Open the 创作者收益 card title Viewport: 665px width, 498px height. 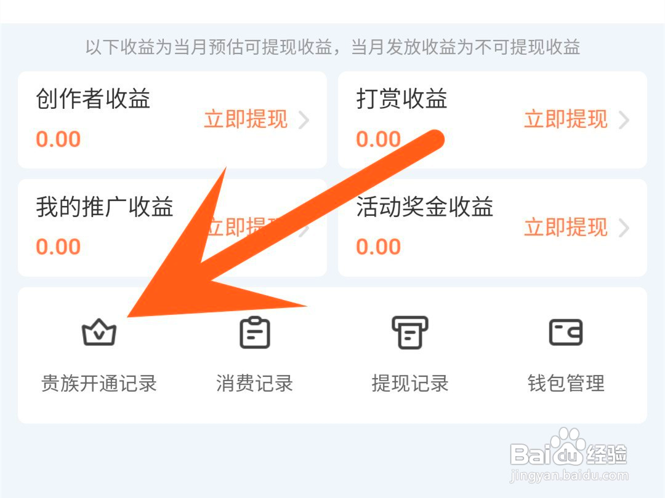click(x=93, y=98)
